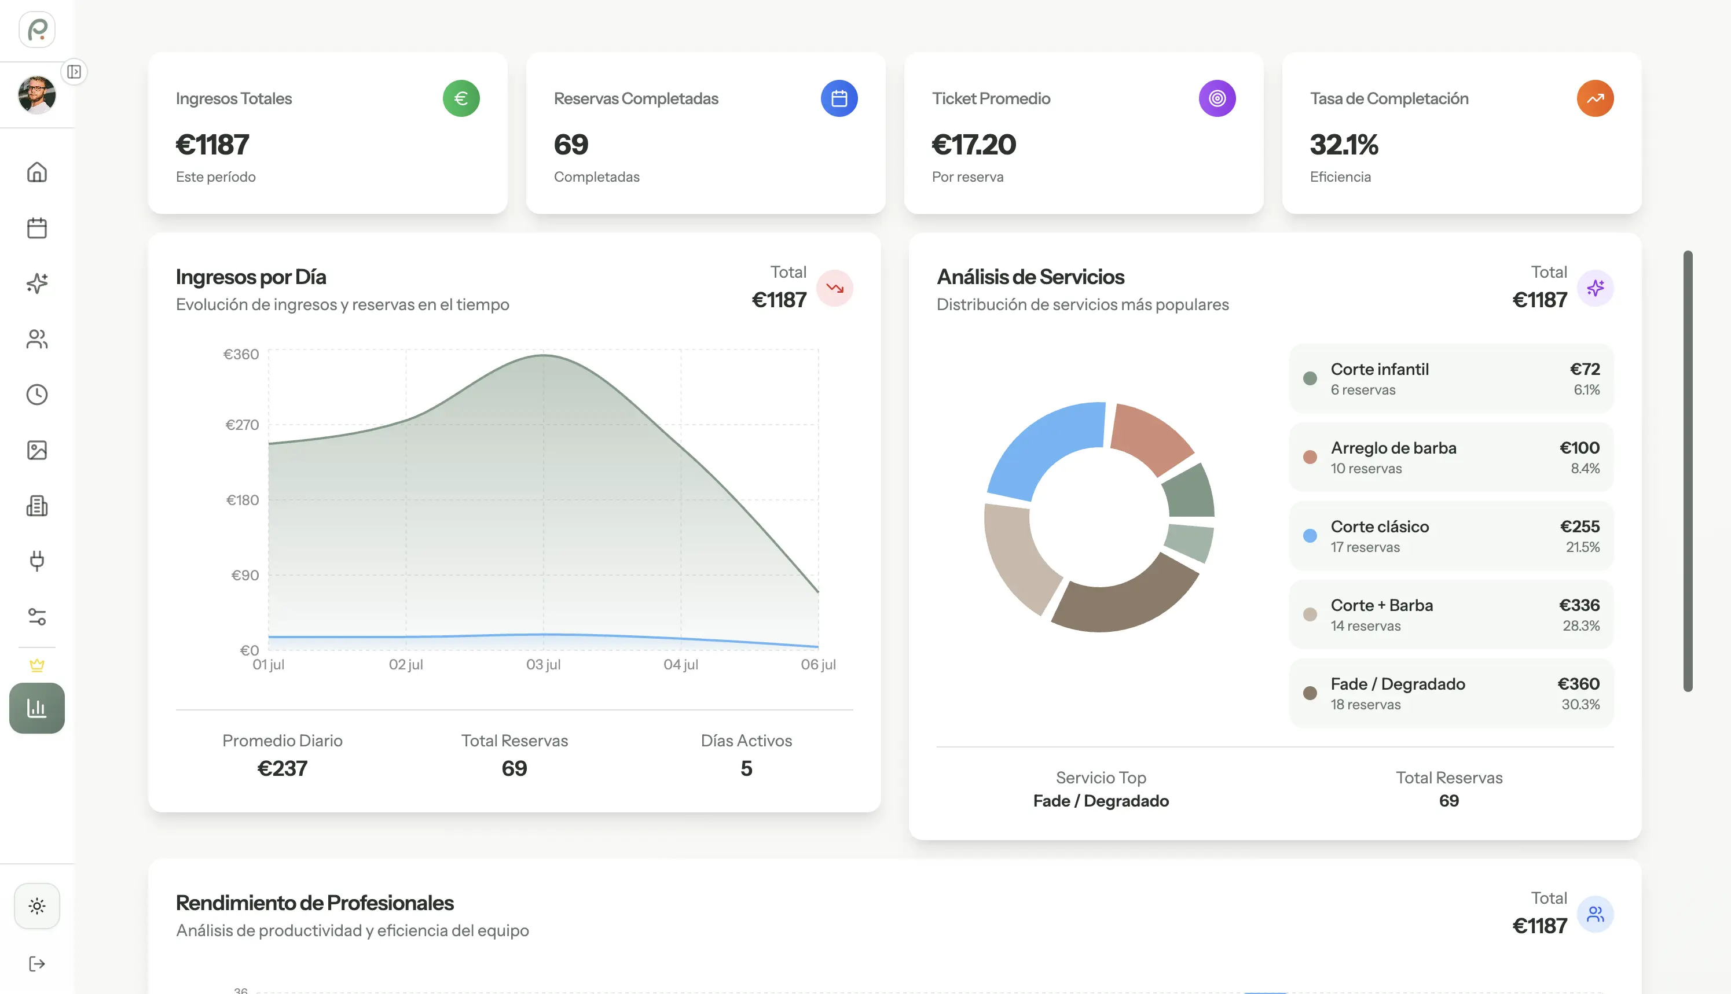Click the 01 jul label on chart axis
Viewport: 1731px width, 994px height.
tap(269, 664)
